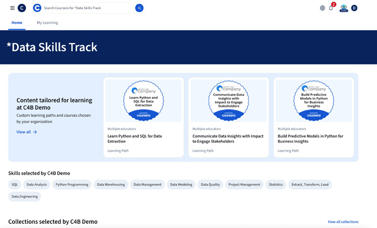Click the search input field
Image resolution: width=377 pixels, height=228 pixels.
click(86, 8)
